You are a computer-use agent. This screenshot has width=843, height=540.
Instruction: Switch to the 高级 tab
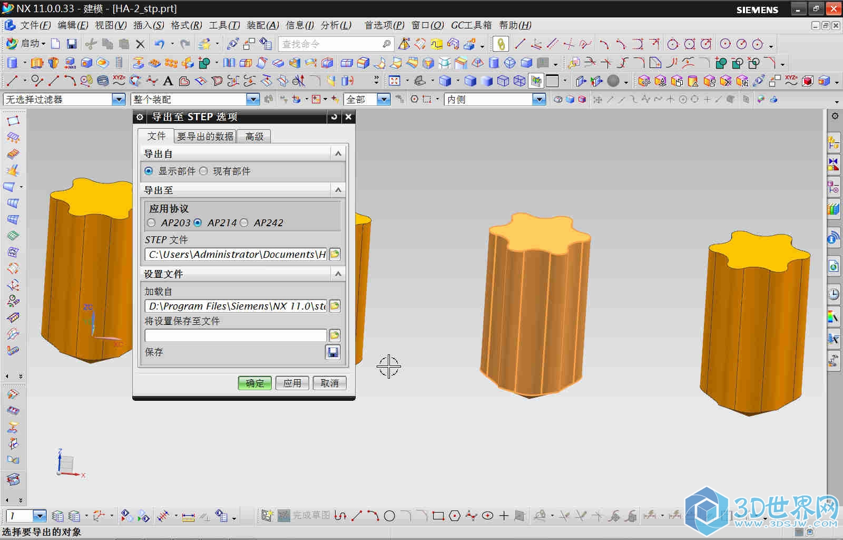[254, 137]
